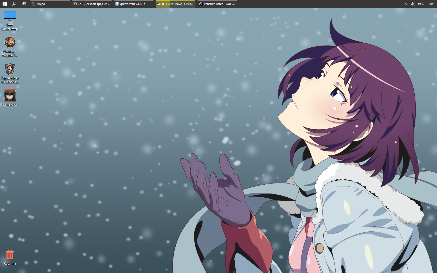The width and height of the screenshot is (437, 273).
Task: Open the taskbar search magnifier
Action: (x=14, y=4)
